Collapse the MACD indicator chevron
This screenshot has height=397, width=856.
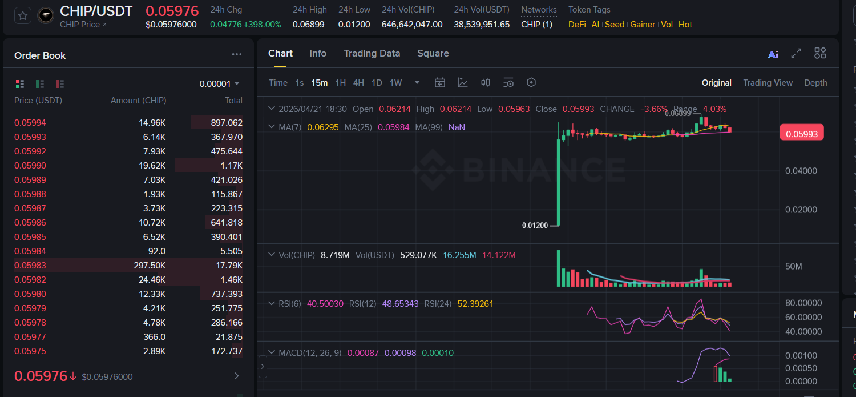coord(272,352)
